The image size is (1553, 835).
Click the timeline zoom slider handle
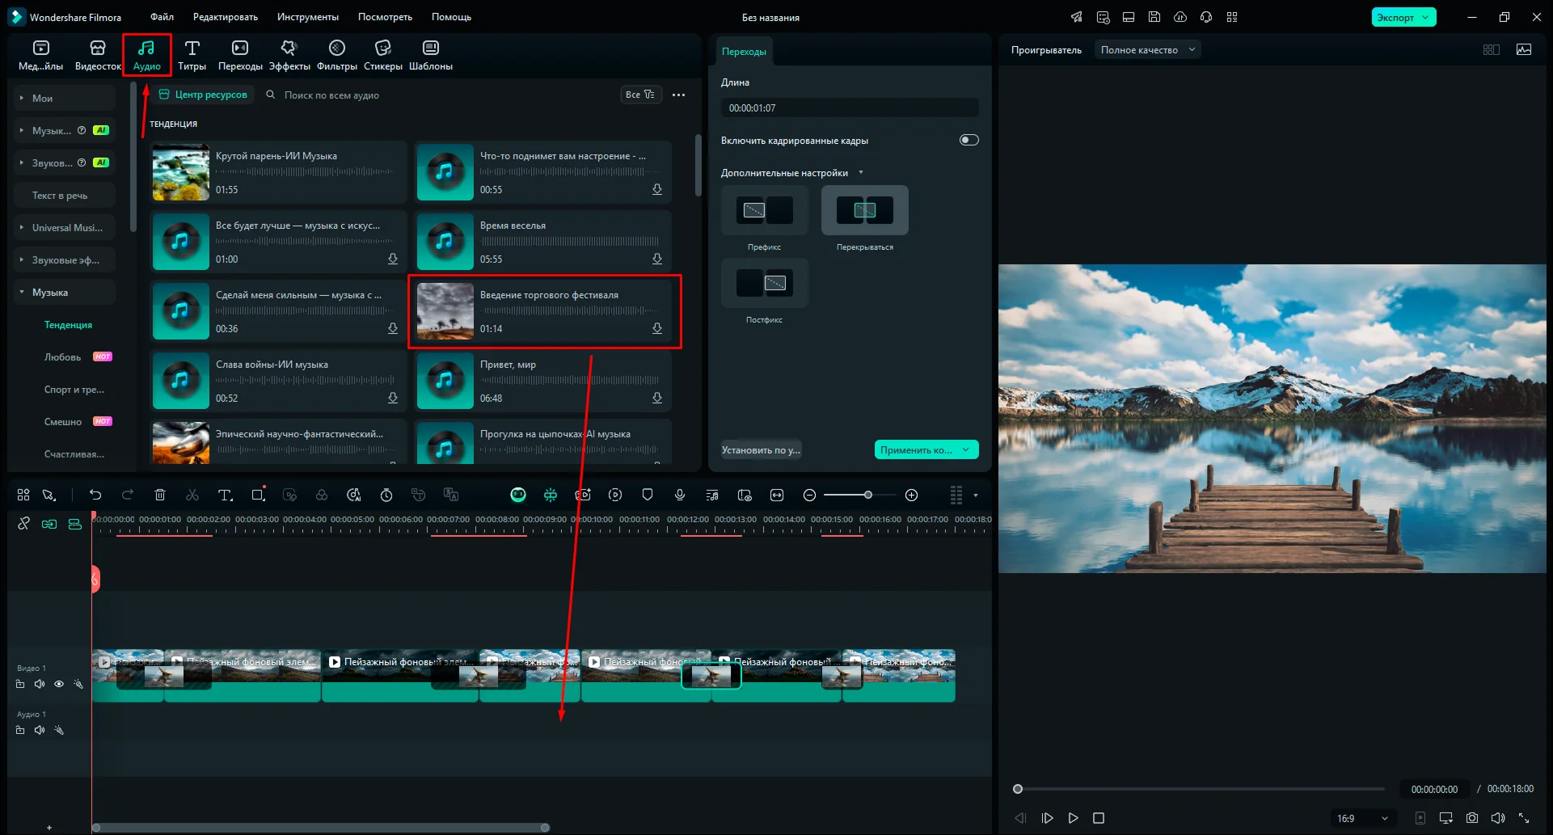[x=868, y=495]
